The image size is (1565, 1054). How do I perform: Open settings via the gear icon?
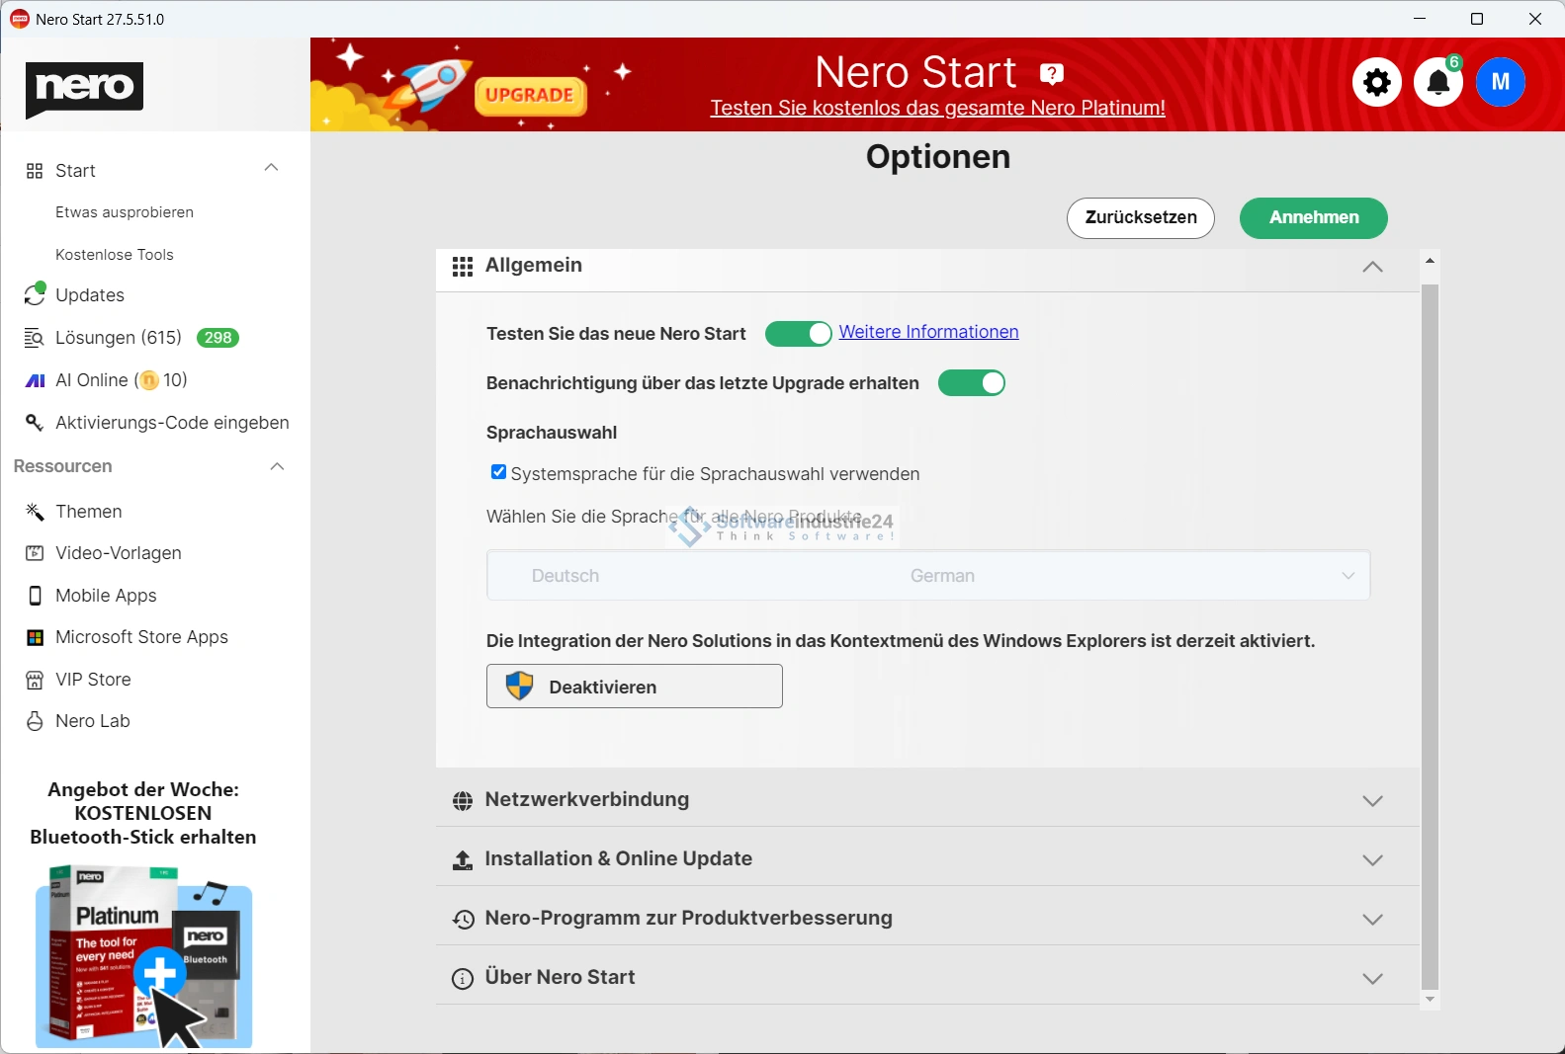[x=1376, y=82]
